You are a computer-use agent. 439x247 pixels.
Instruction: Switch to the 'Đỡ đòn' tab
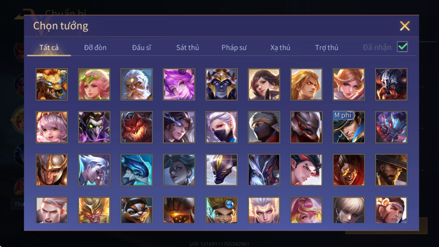click(95, 48)
